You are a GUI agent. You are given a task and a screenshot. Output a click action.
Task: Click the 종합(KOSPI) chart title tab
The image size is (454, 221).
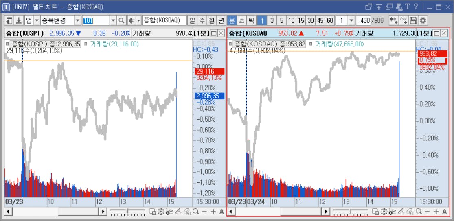tap(24, 33)
